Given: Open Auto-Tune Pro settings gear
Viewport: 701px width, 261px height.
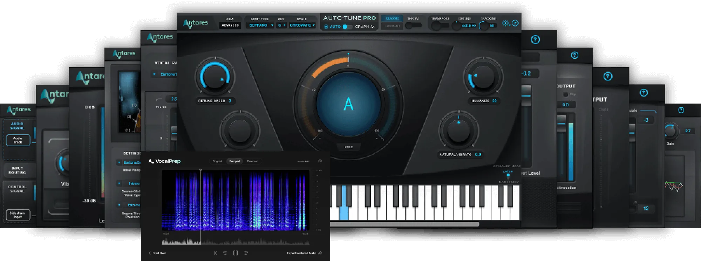Looking at the screenshot, I should pyautogui.click(x=505, y=23).
